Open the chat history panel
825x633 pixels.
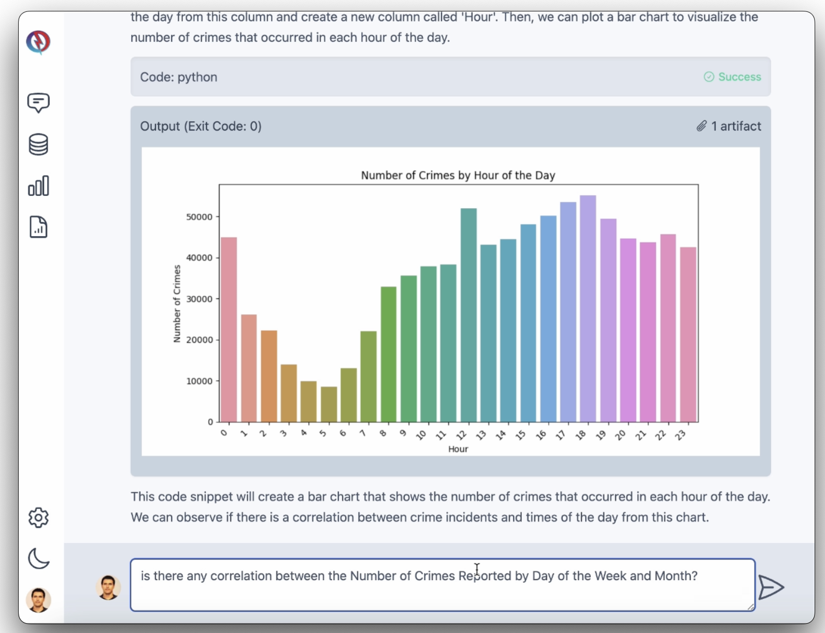38,103
